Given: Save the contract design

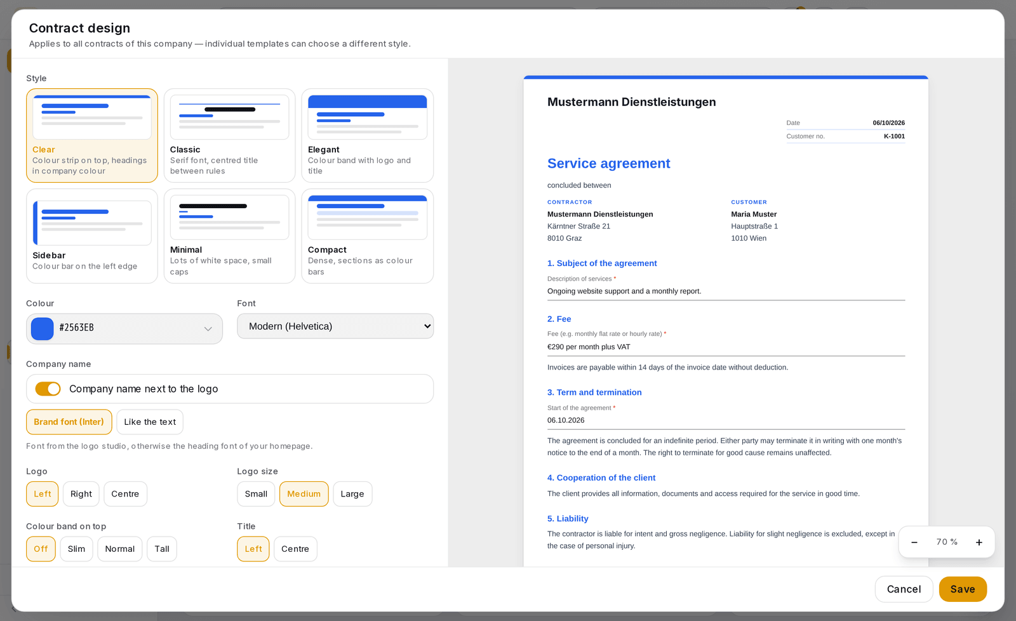Looking at the screenshot, I should point(963,589).
